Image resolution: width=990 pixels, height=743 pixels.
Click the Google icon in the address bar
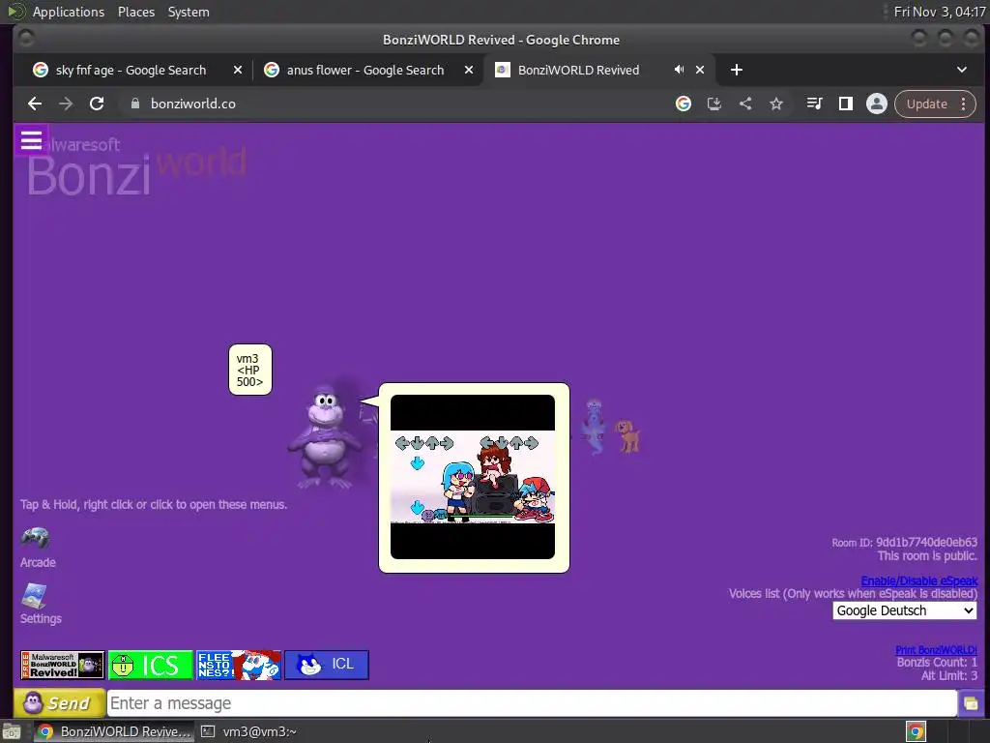[684, 104]
